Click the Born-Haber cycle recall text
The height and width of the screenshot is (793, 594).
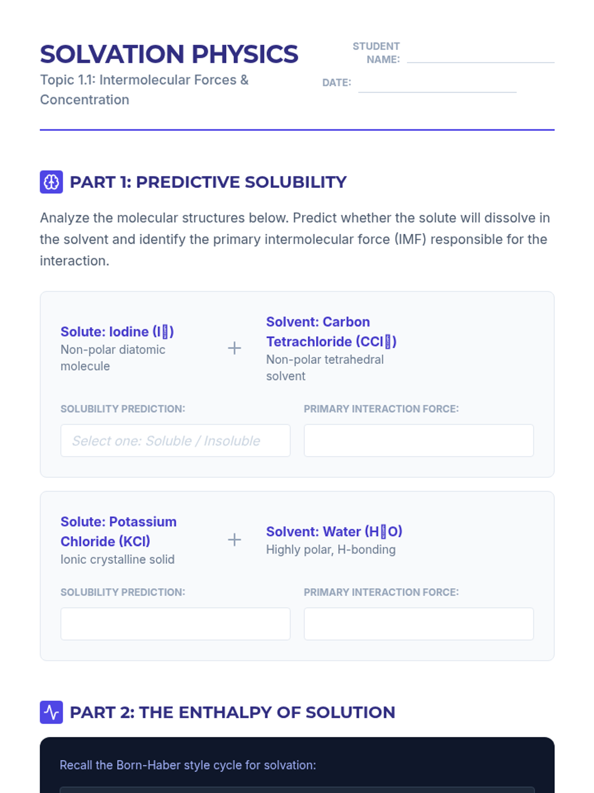pyautogui.click(x=188, y=765)
